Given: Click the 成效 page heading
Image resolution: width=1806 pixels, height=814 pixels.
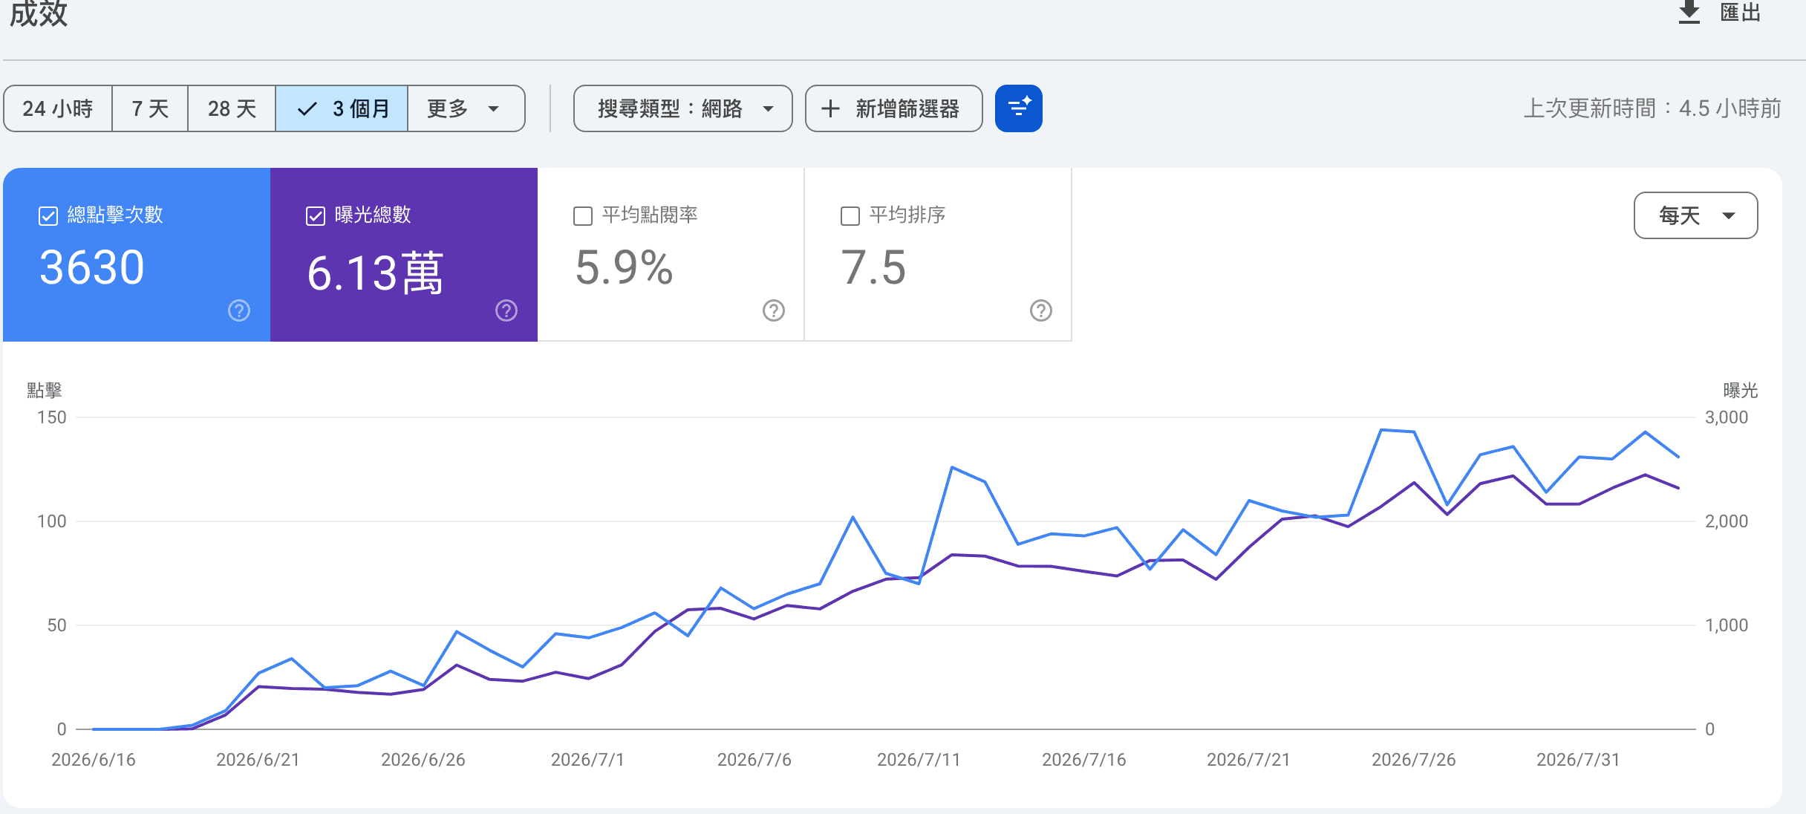Looking at the screenshot, I should 39,13.
